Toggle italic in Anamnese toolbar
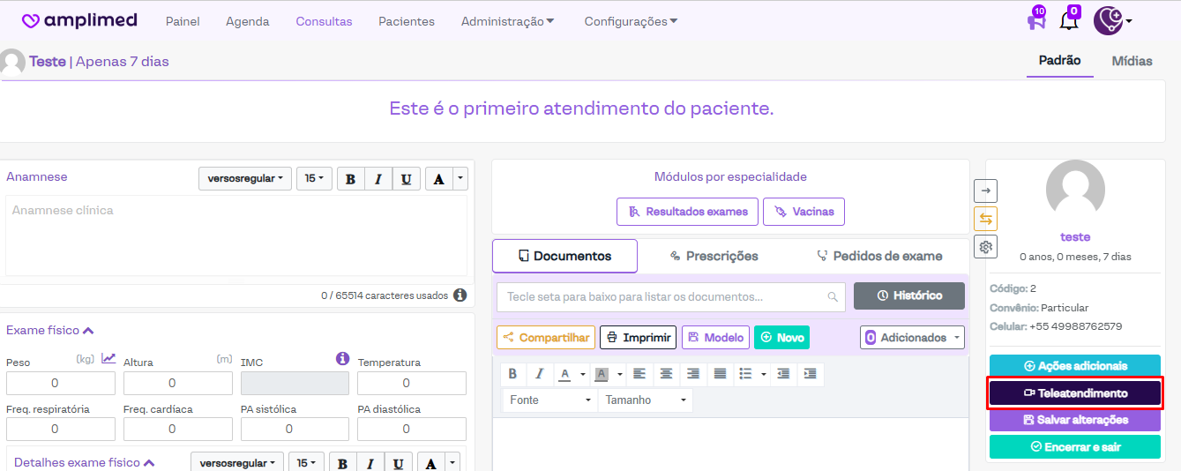The width and height of the screenshot is (1181, 471). (x=378, y=179)
